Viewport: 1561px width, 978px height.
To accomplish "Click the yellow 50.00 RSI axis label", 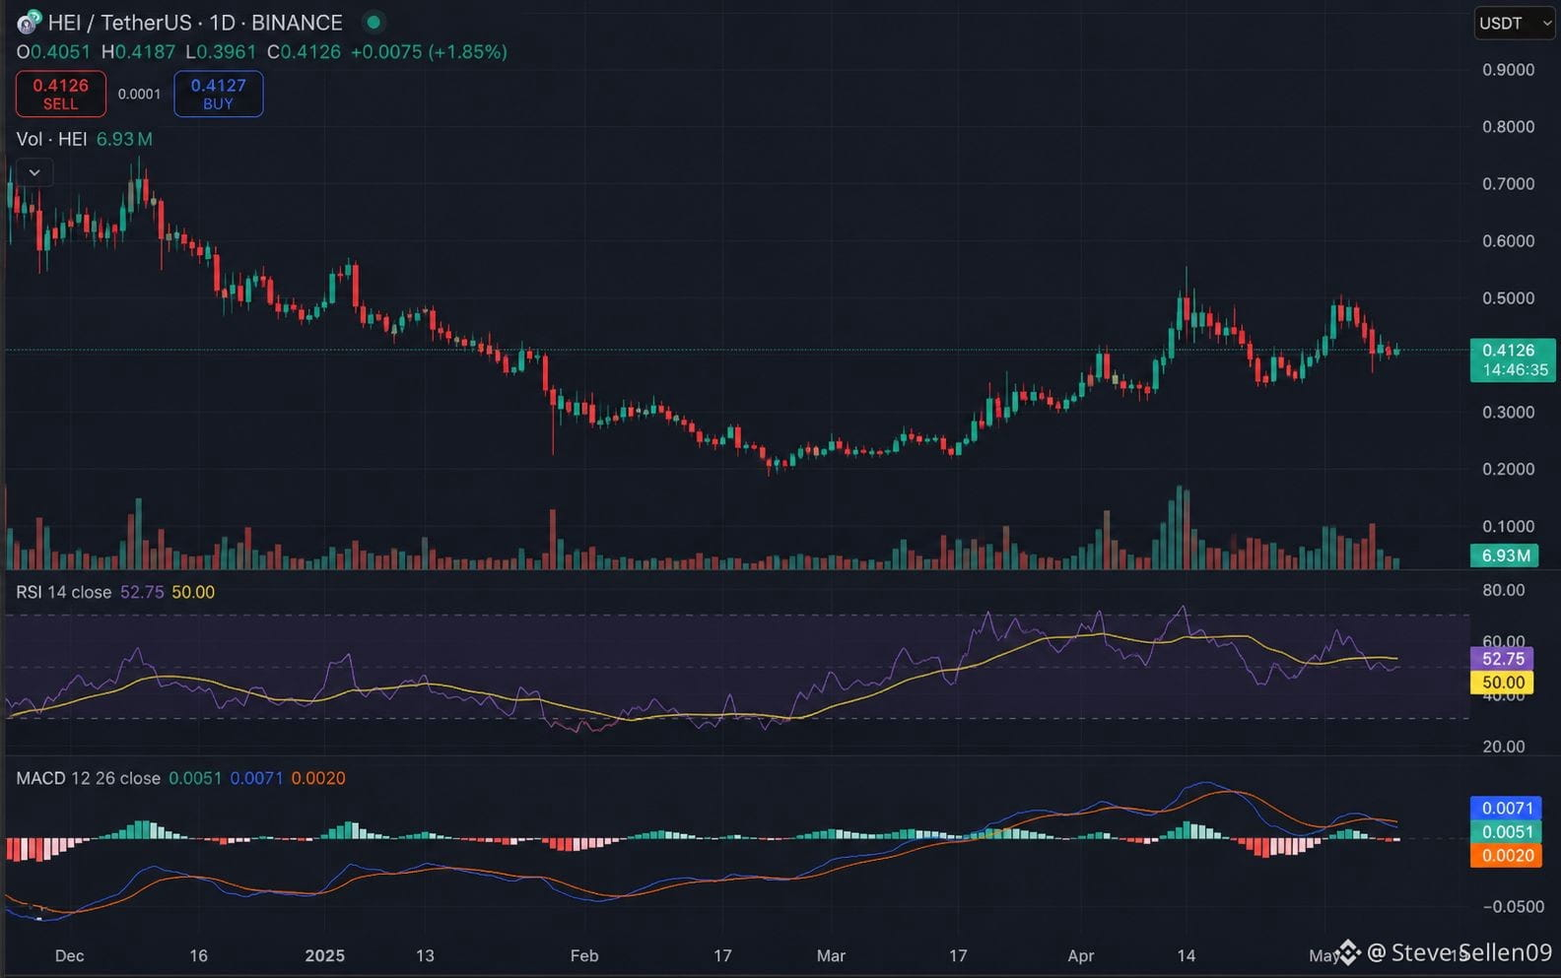I will coord(1503,683).
